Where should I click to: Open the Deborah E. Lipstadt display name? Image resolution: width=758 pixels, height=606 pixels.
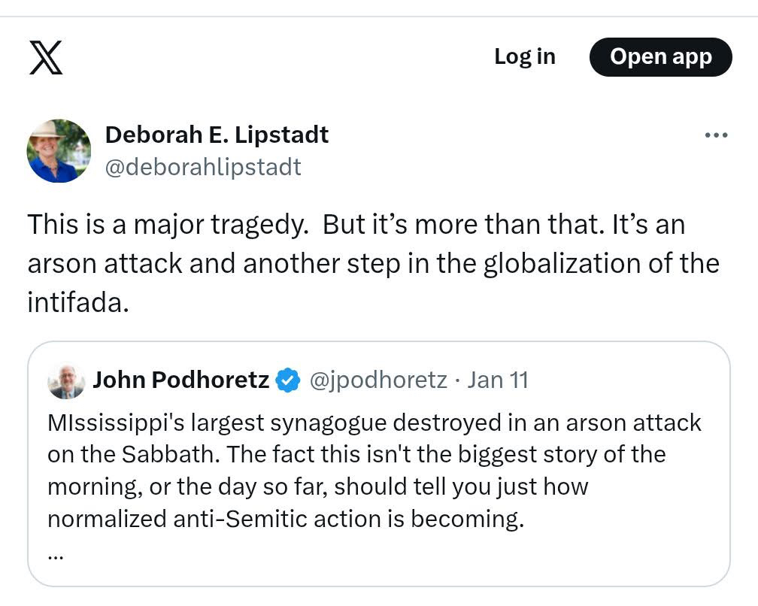pyautogui.click(x=217, y=135)
